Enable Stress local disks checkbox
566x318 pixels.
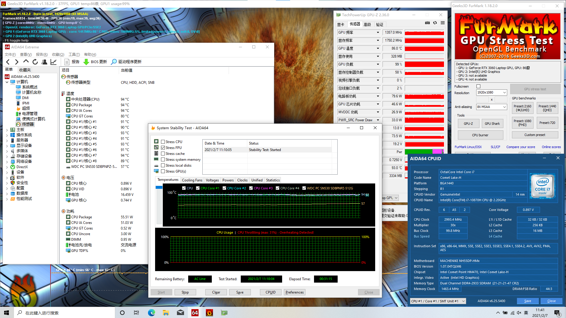pyautogui.click(x=163, y=165)
